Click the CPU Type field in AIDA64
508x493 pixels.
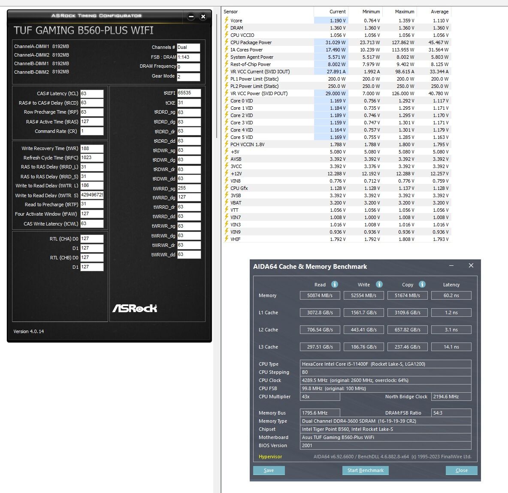pyautogui.click(x=386, y=364)
